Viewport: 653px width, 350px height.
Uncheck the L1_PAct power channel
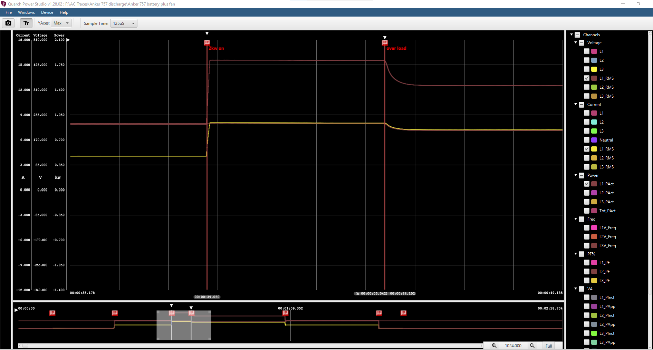click(x=587, y=184)
